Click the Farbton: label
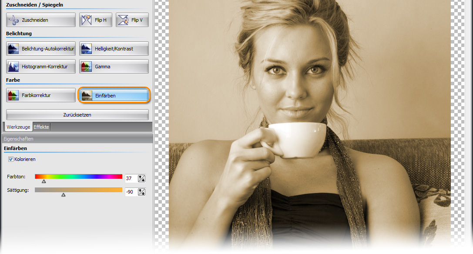This screenshot has height=254, width=473. 16,177
